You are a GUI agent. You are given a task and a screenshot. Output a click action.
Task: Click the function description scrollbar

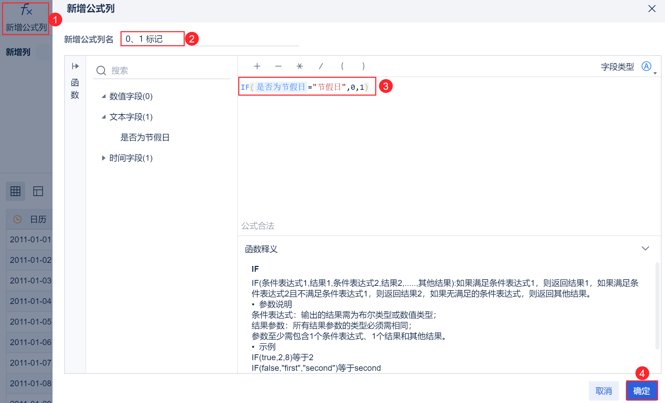pyautogui.click(x=657, y=305)
